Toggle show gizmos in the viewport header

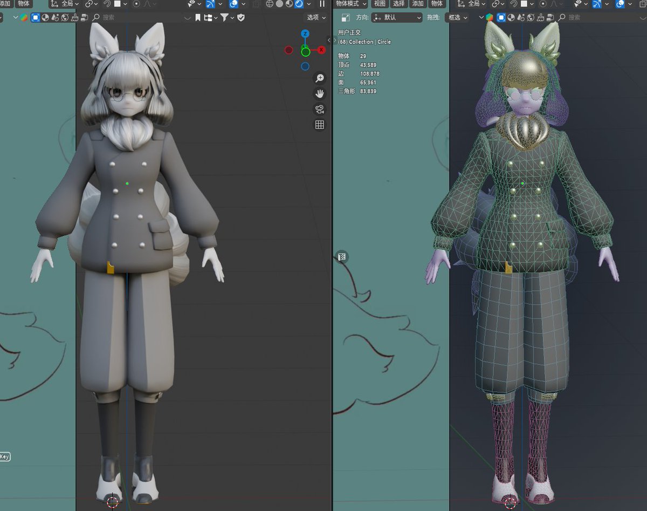[x=210, y=4]
